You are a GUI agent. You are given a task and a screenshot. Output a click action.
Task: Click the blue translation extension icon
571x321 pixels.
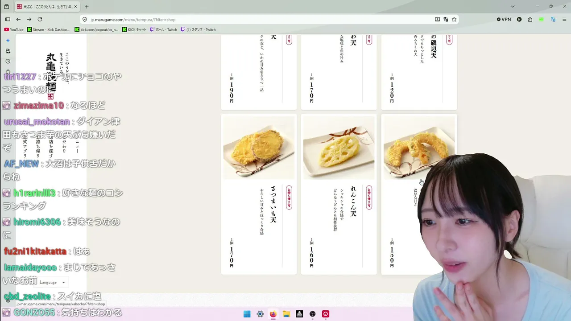(x=553, y=20)
